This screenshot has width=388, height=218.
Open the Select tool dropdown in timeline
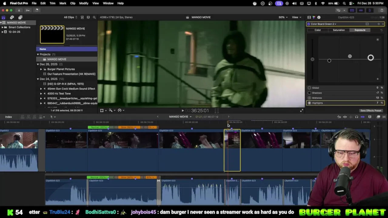[x=53, y=117]
